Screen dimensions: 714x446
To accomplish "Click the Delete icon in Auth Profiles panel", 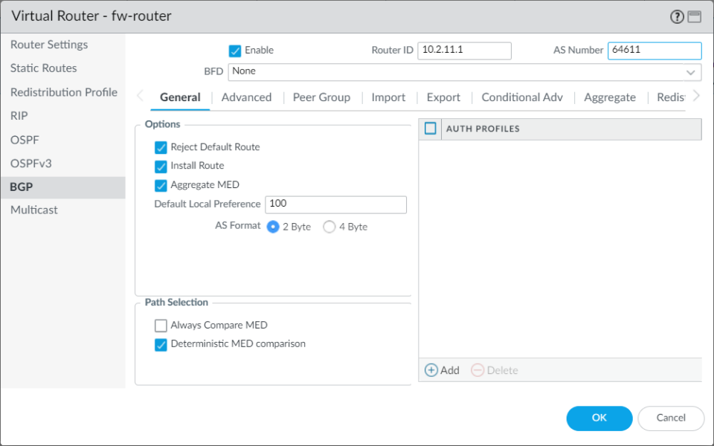I will 482,369.
